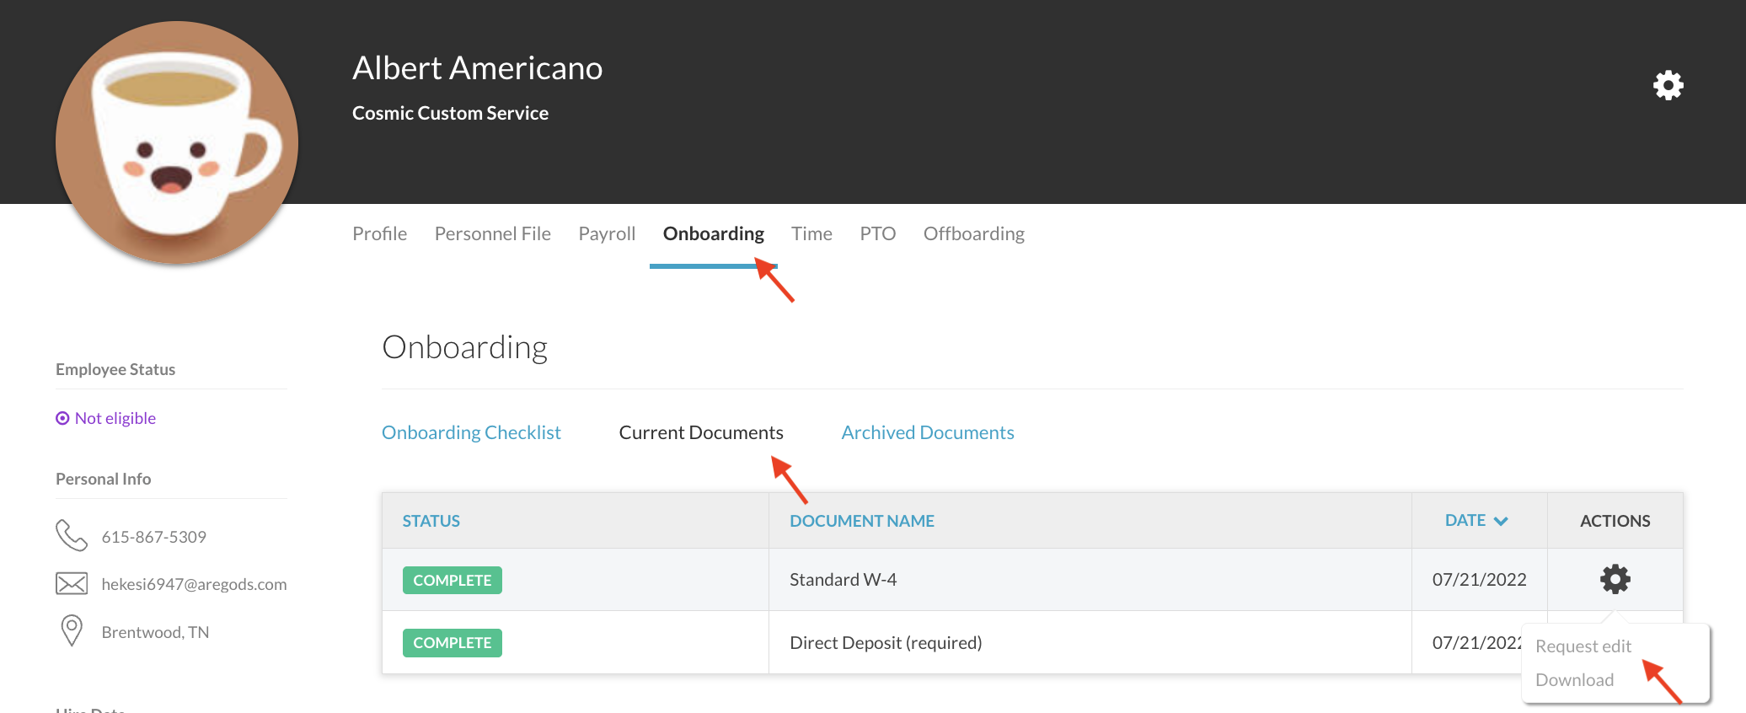The height and width of the screenshot is (713, 1746).
Task: Click the Personal Info section label
Action: click(103, 479)
